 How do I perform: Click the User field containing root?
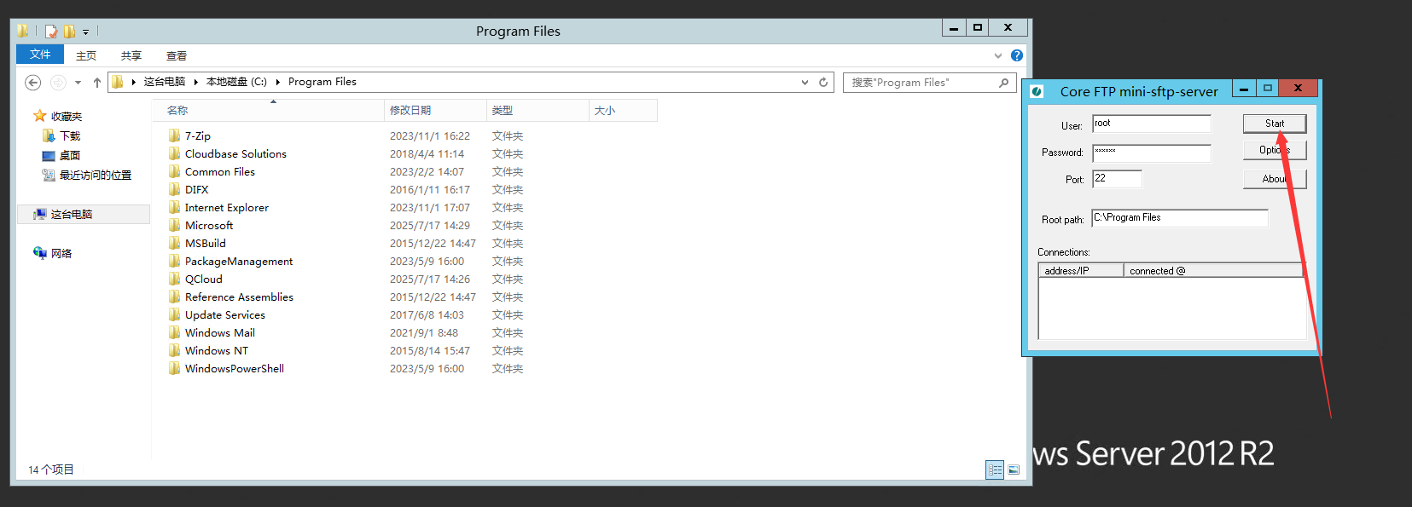1151,124
